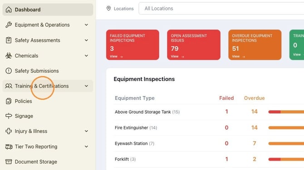Click the Injury & Illness cross icon
This screenshot has width=304, height=170.
click(x=9, y=131)
